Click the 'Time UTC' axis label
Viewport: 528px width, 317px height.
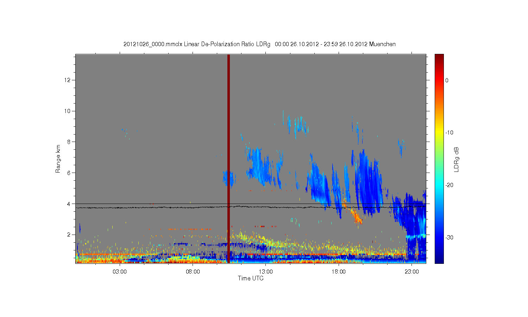(250, 278)
